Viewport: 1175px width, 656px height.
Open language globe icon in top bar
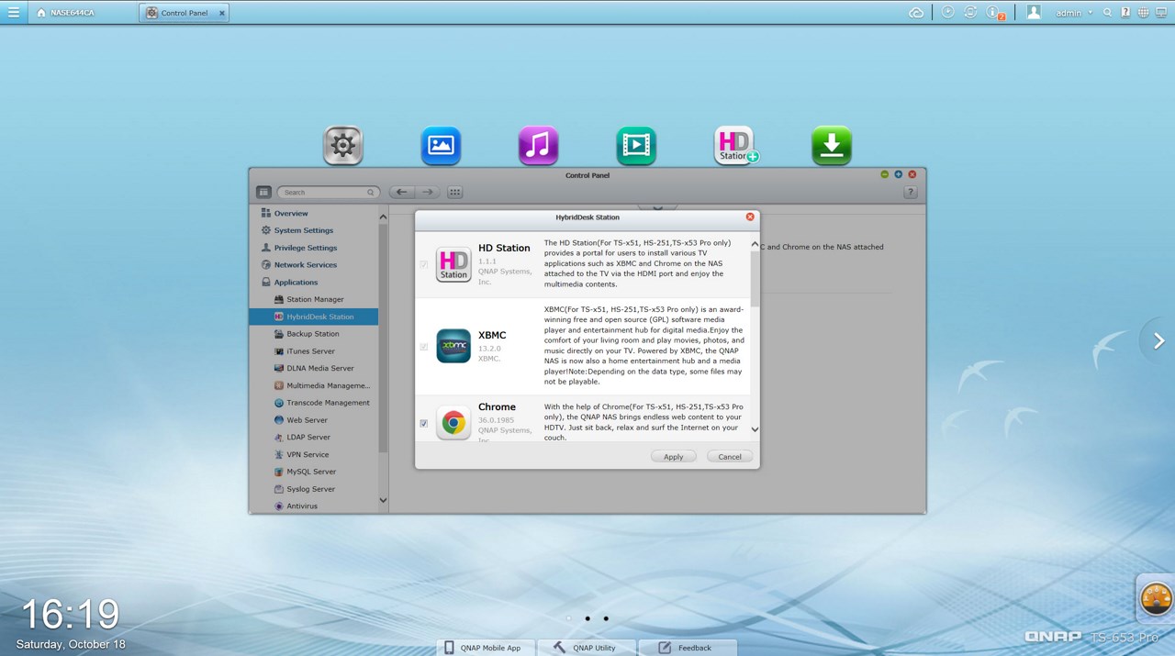1143,13
